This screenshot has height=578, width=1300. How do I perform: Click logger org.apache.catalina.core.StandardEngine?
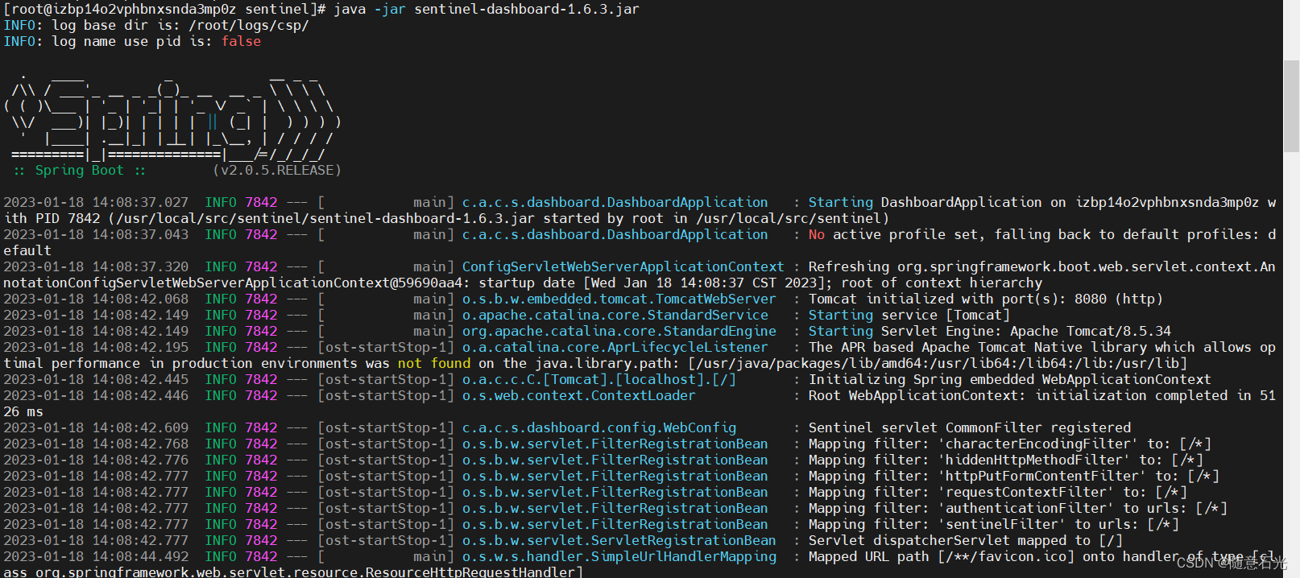619,331
